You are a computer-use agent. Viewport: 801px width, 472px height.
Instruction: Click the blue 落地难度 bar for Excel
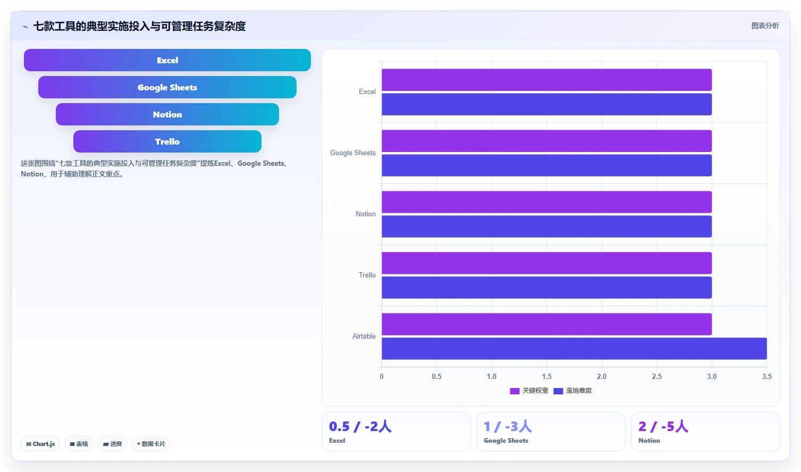pos(546,104)
